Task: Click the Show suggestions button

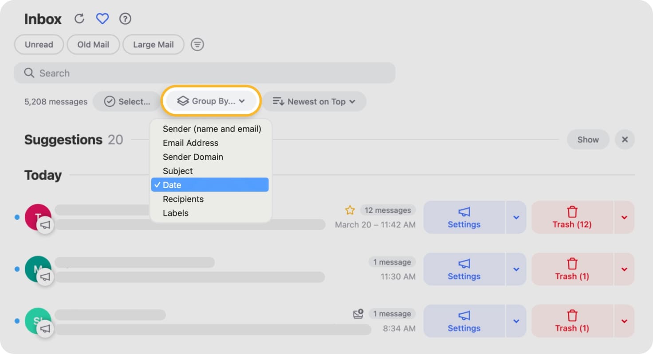Action: (x=588, y=139)
